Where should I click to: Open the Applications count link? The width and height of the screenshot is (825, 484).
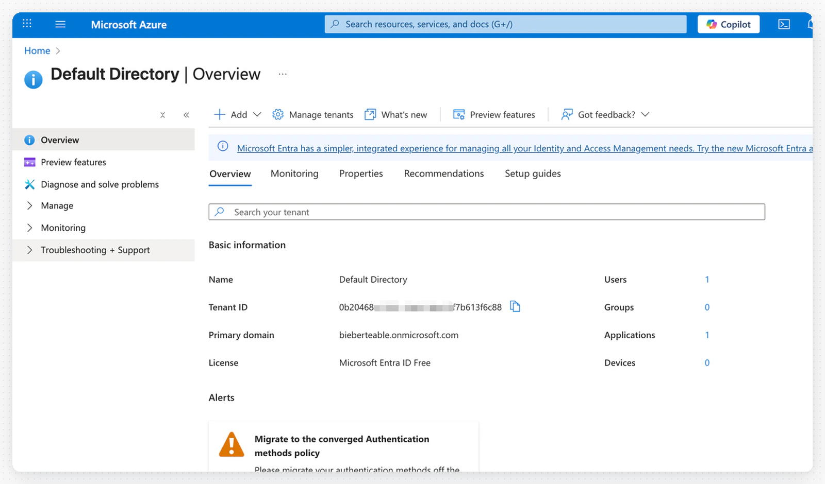coord(707,335)
